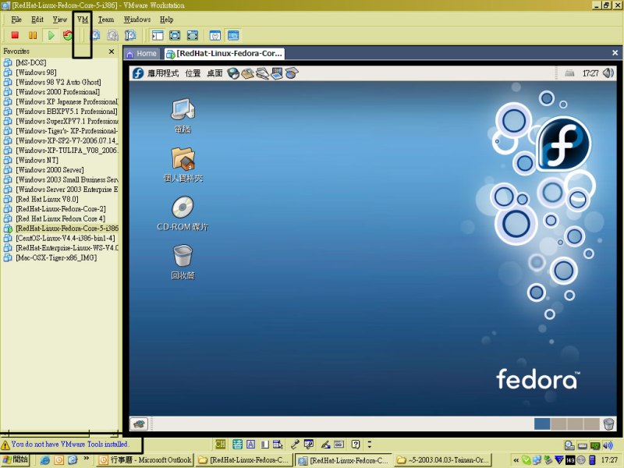Click the Fedora panel volume speaker icon
The width and height of the screenshot is (624, 468).
click(x=608, y=73)
